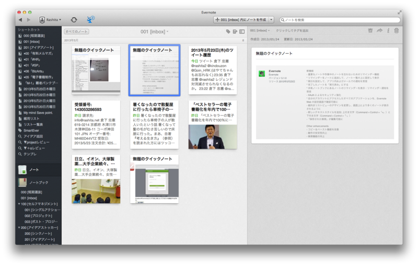Go forward with the right arrow
This screenshot has height=266, width=418.
point(29,20)
